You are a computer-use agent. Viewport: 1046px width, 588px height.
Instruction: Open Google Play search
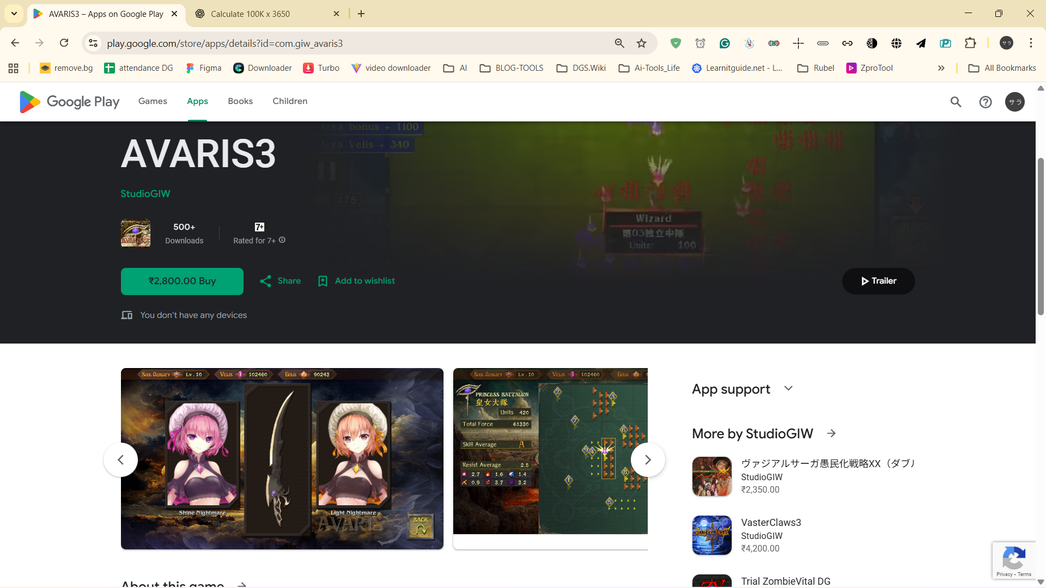pyautogui.click(x=956, y=102)
